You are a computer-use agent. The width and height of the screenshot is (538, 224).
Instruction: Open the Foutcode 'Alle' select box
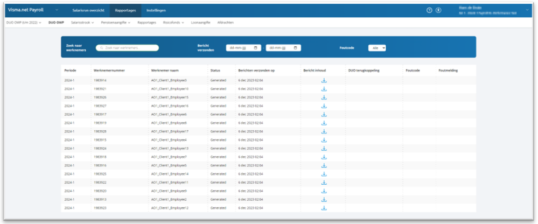click(x=377, y=48)
